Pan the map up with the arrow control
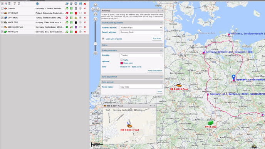 pos(95,5)
